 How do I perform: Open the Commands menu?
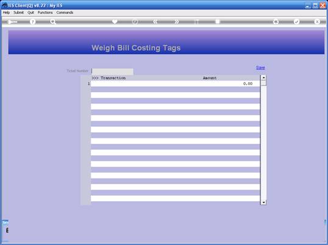[x=65, y=13]
